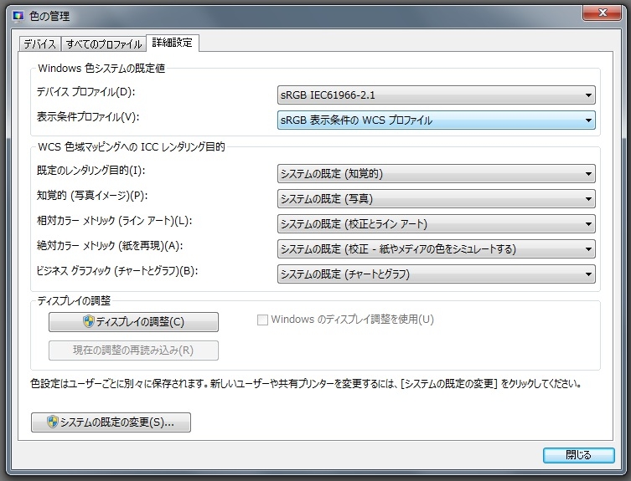Viewport: 631px width, 481px height.
Task: Click the ディスプレイの調整 group heading text
Action: pyautogui.click(x=74, y=300)
